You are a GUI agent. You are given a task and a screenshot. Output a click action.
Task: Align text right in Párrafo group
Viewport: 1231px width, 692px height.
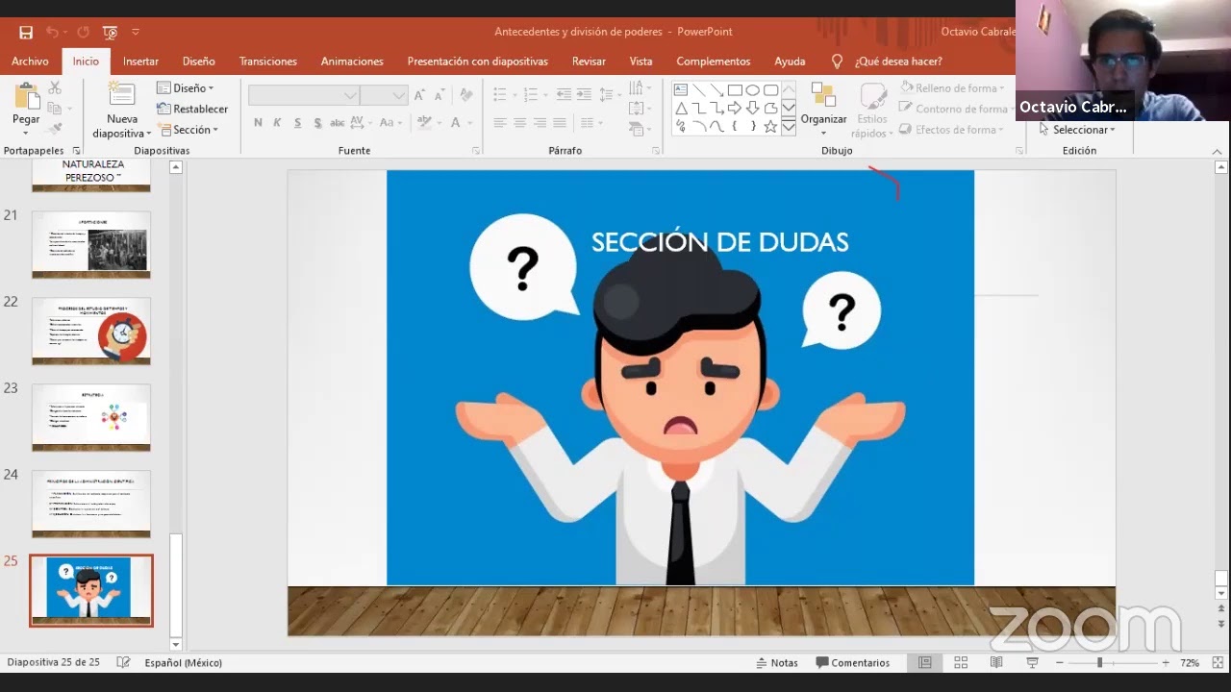point(540,123)
